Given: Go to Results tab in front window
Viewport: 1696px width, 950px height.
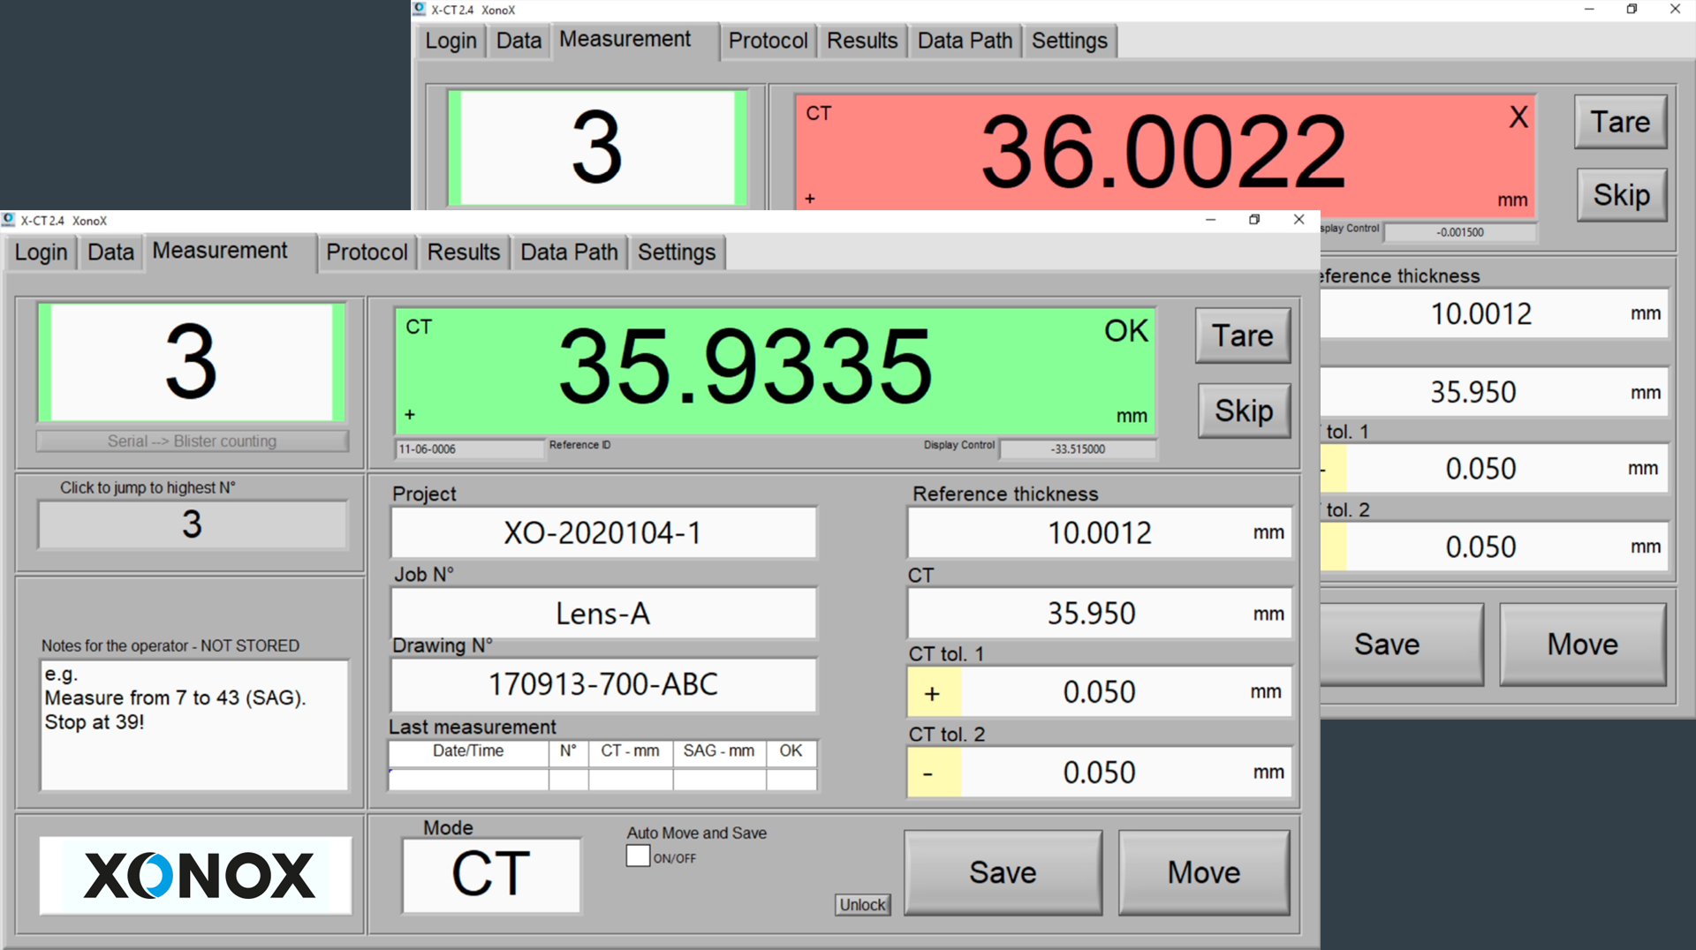Looking at the screenshot, I should [x=464, y=253].
